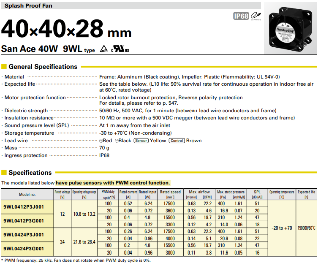The image size is (318, 263).
Task: Click the Rated speed column header
Action: [x=170, y=194]
